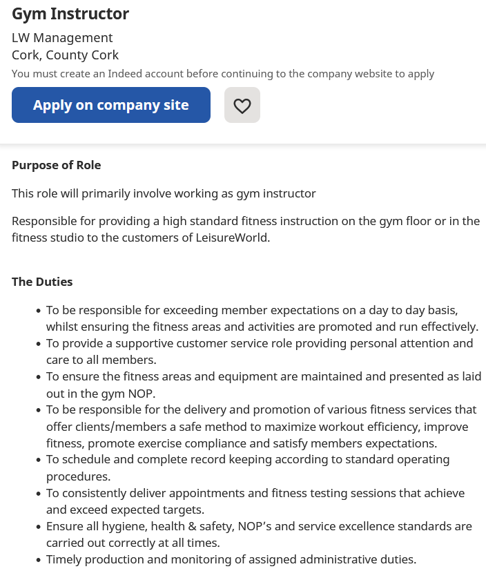
Task: Click the administrative duties bullet
Action: click(x=231, y=559)
